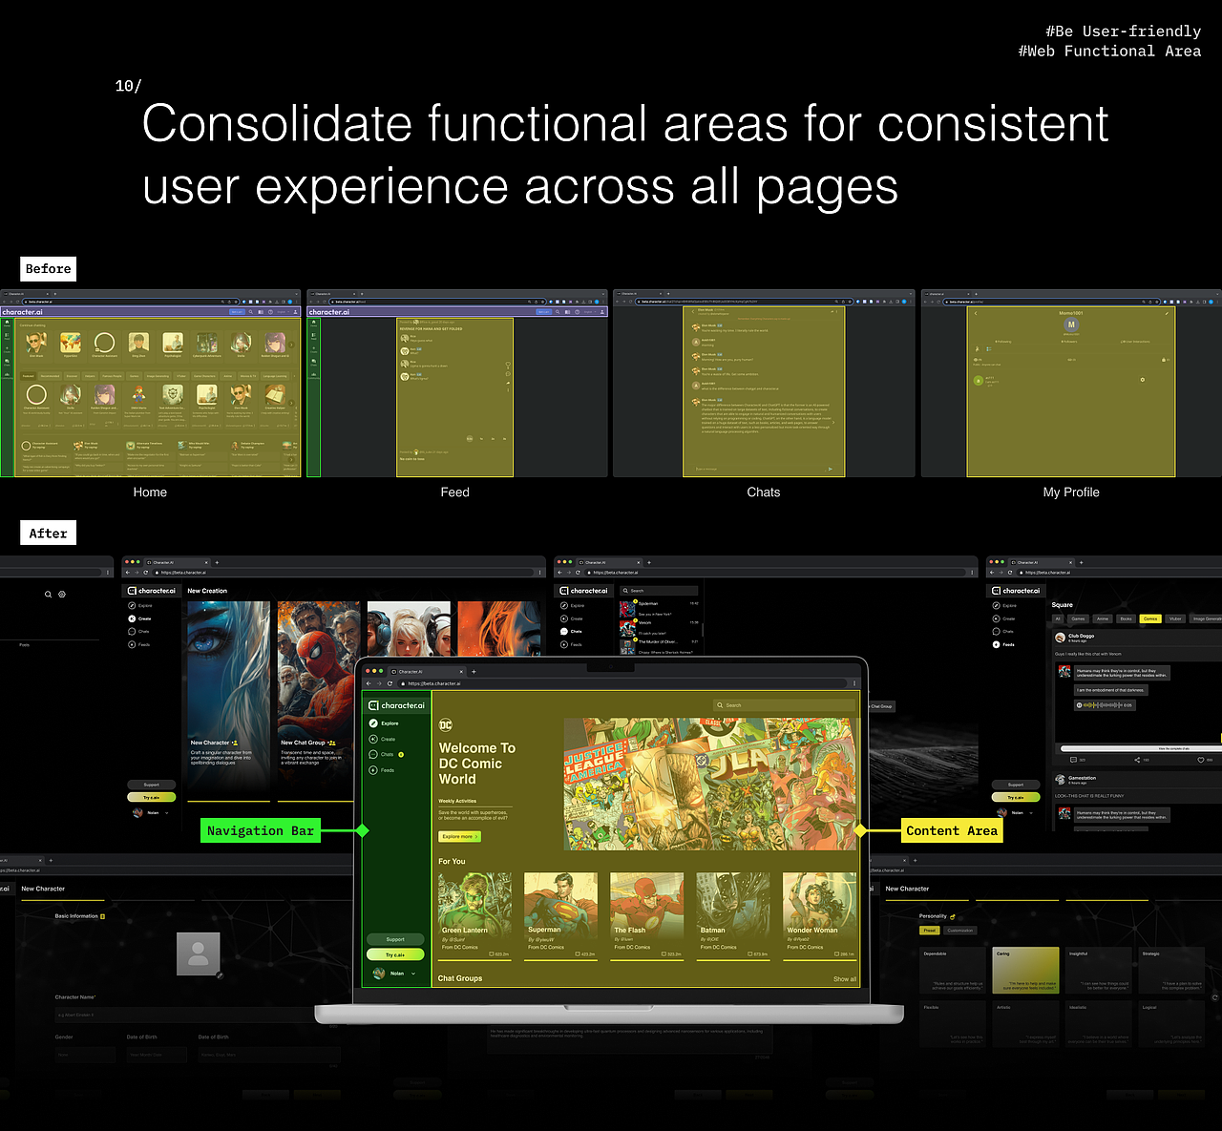Click Try c.ai+ button in Square window sidebar
The image size is (1222, 1131).
click(1015, 797)
